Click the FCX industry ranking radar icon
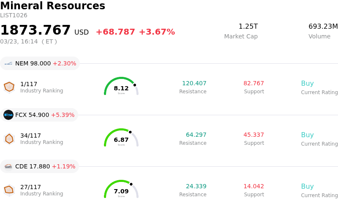Image resolution: width=338 pixels, height=206 pixels. (x=9, y=138)
